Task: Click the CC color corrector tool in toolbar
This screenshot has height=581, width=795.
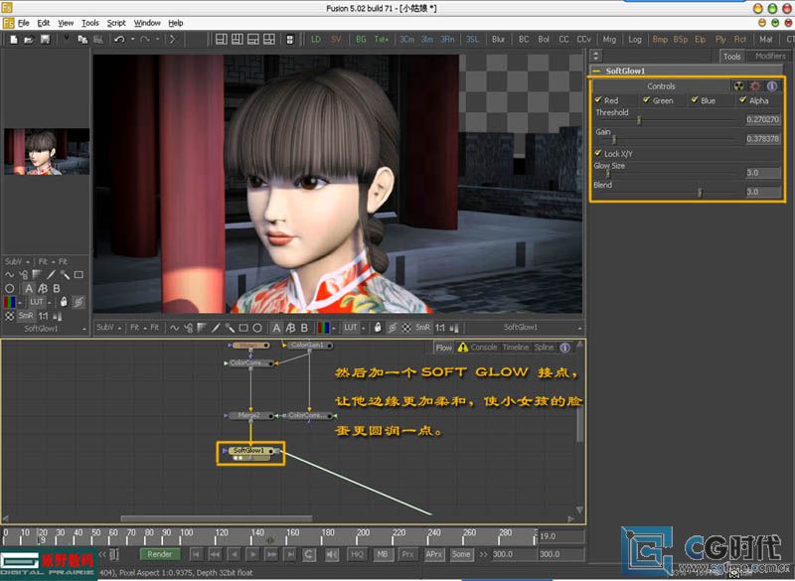Action: 563,40
